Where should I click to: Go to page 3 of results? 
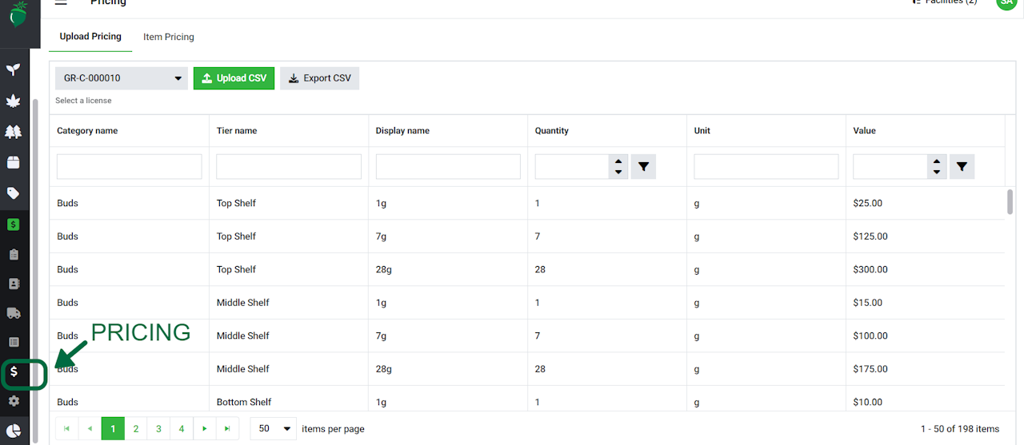click(158, 429)
